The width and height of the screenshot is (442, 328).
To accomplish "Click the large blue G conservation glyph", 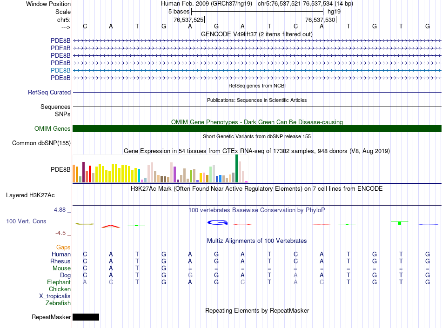I will click(x=217, y=222).
